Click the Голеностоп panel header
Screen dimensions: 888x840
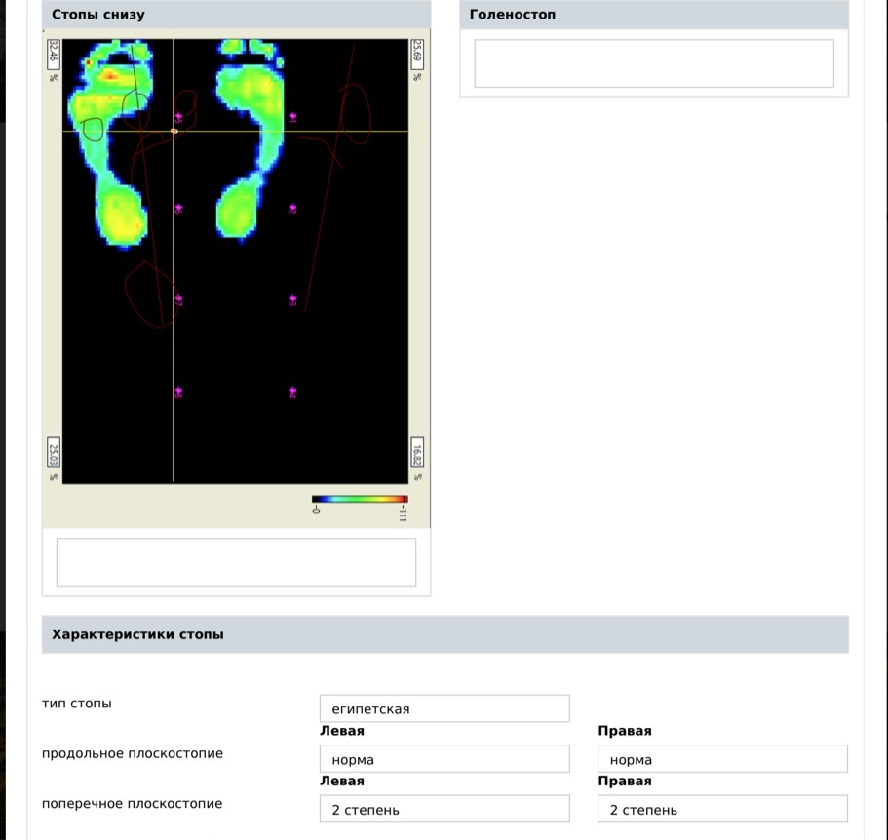coord(654,15)
